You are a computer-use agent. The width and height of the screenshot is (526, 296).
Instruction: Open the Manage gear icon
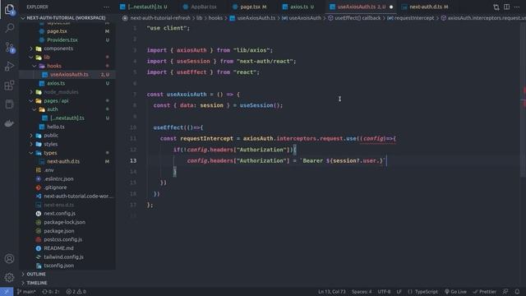pos(9,277)
